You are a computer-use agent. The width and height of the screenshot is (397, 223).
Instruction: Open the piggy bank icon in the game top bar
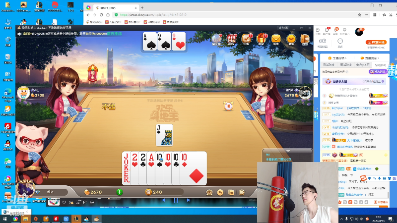216,39
